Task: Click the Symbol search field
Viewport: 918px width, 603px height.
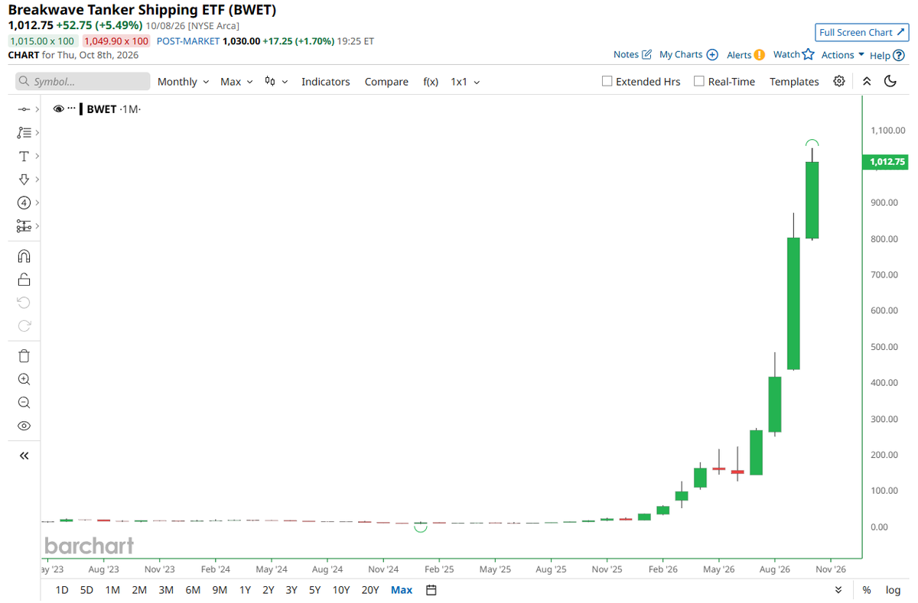Action: coord(83,82)
